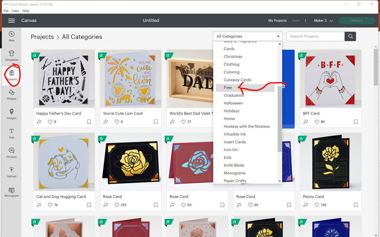Viewport: 380px width, 237px height.
Task: Bookmark the Rose Card with 210 likes
Action: (156, 205)
